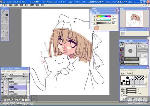This screenshot has width=150, height=106.
Task: Click the preview panel canvas thumbnail
Action: (134, 19)
